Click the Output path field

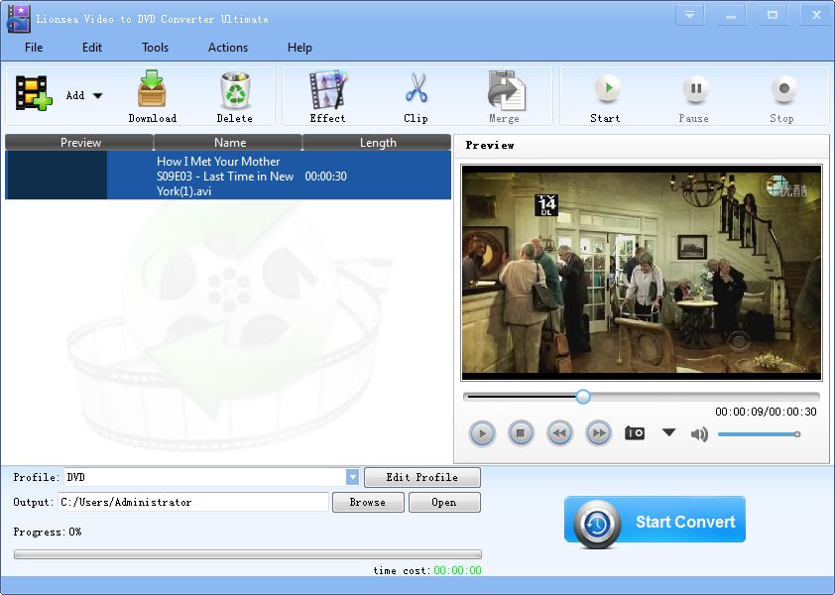pyautogui.click(x=193, y=502)
